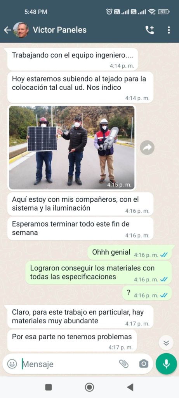Open the camera from the message bar
The height and width of the screenshot is (398, 179).
pos(144,364)
